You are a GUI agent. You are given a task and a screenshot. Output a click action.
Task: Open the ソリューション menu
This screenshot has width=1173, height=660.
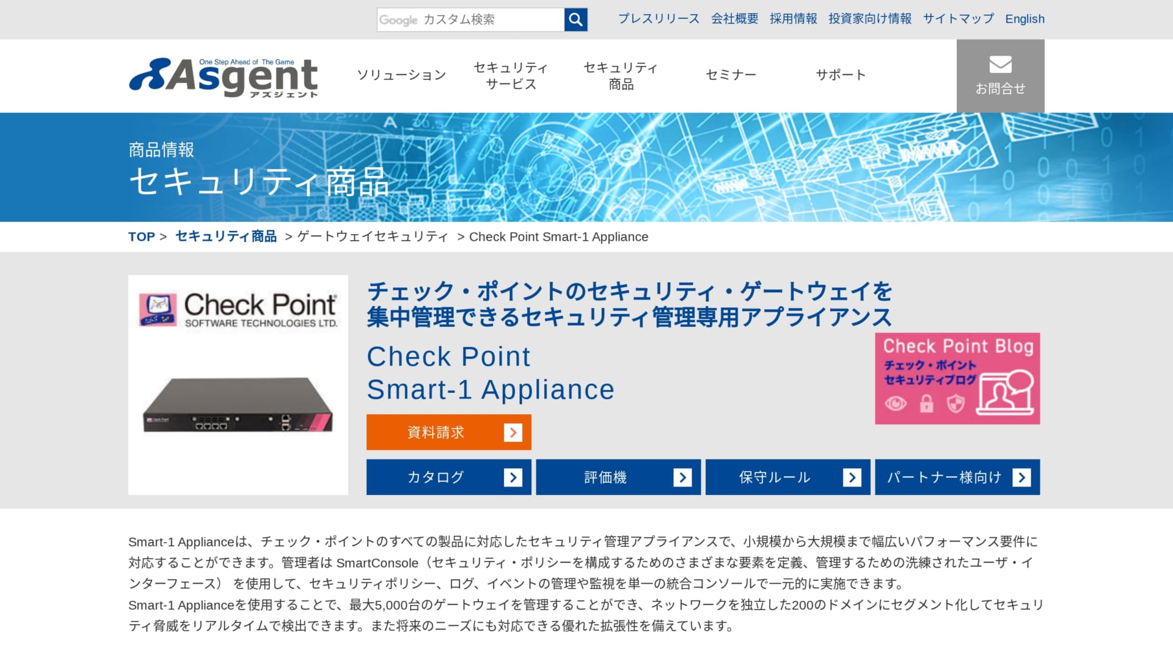point(401,75)
